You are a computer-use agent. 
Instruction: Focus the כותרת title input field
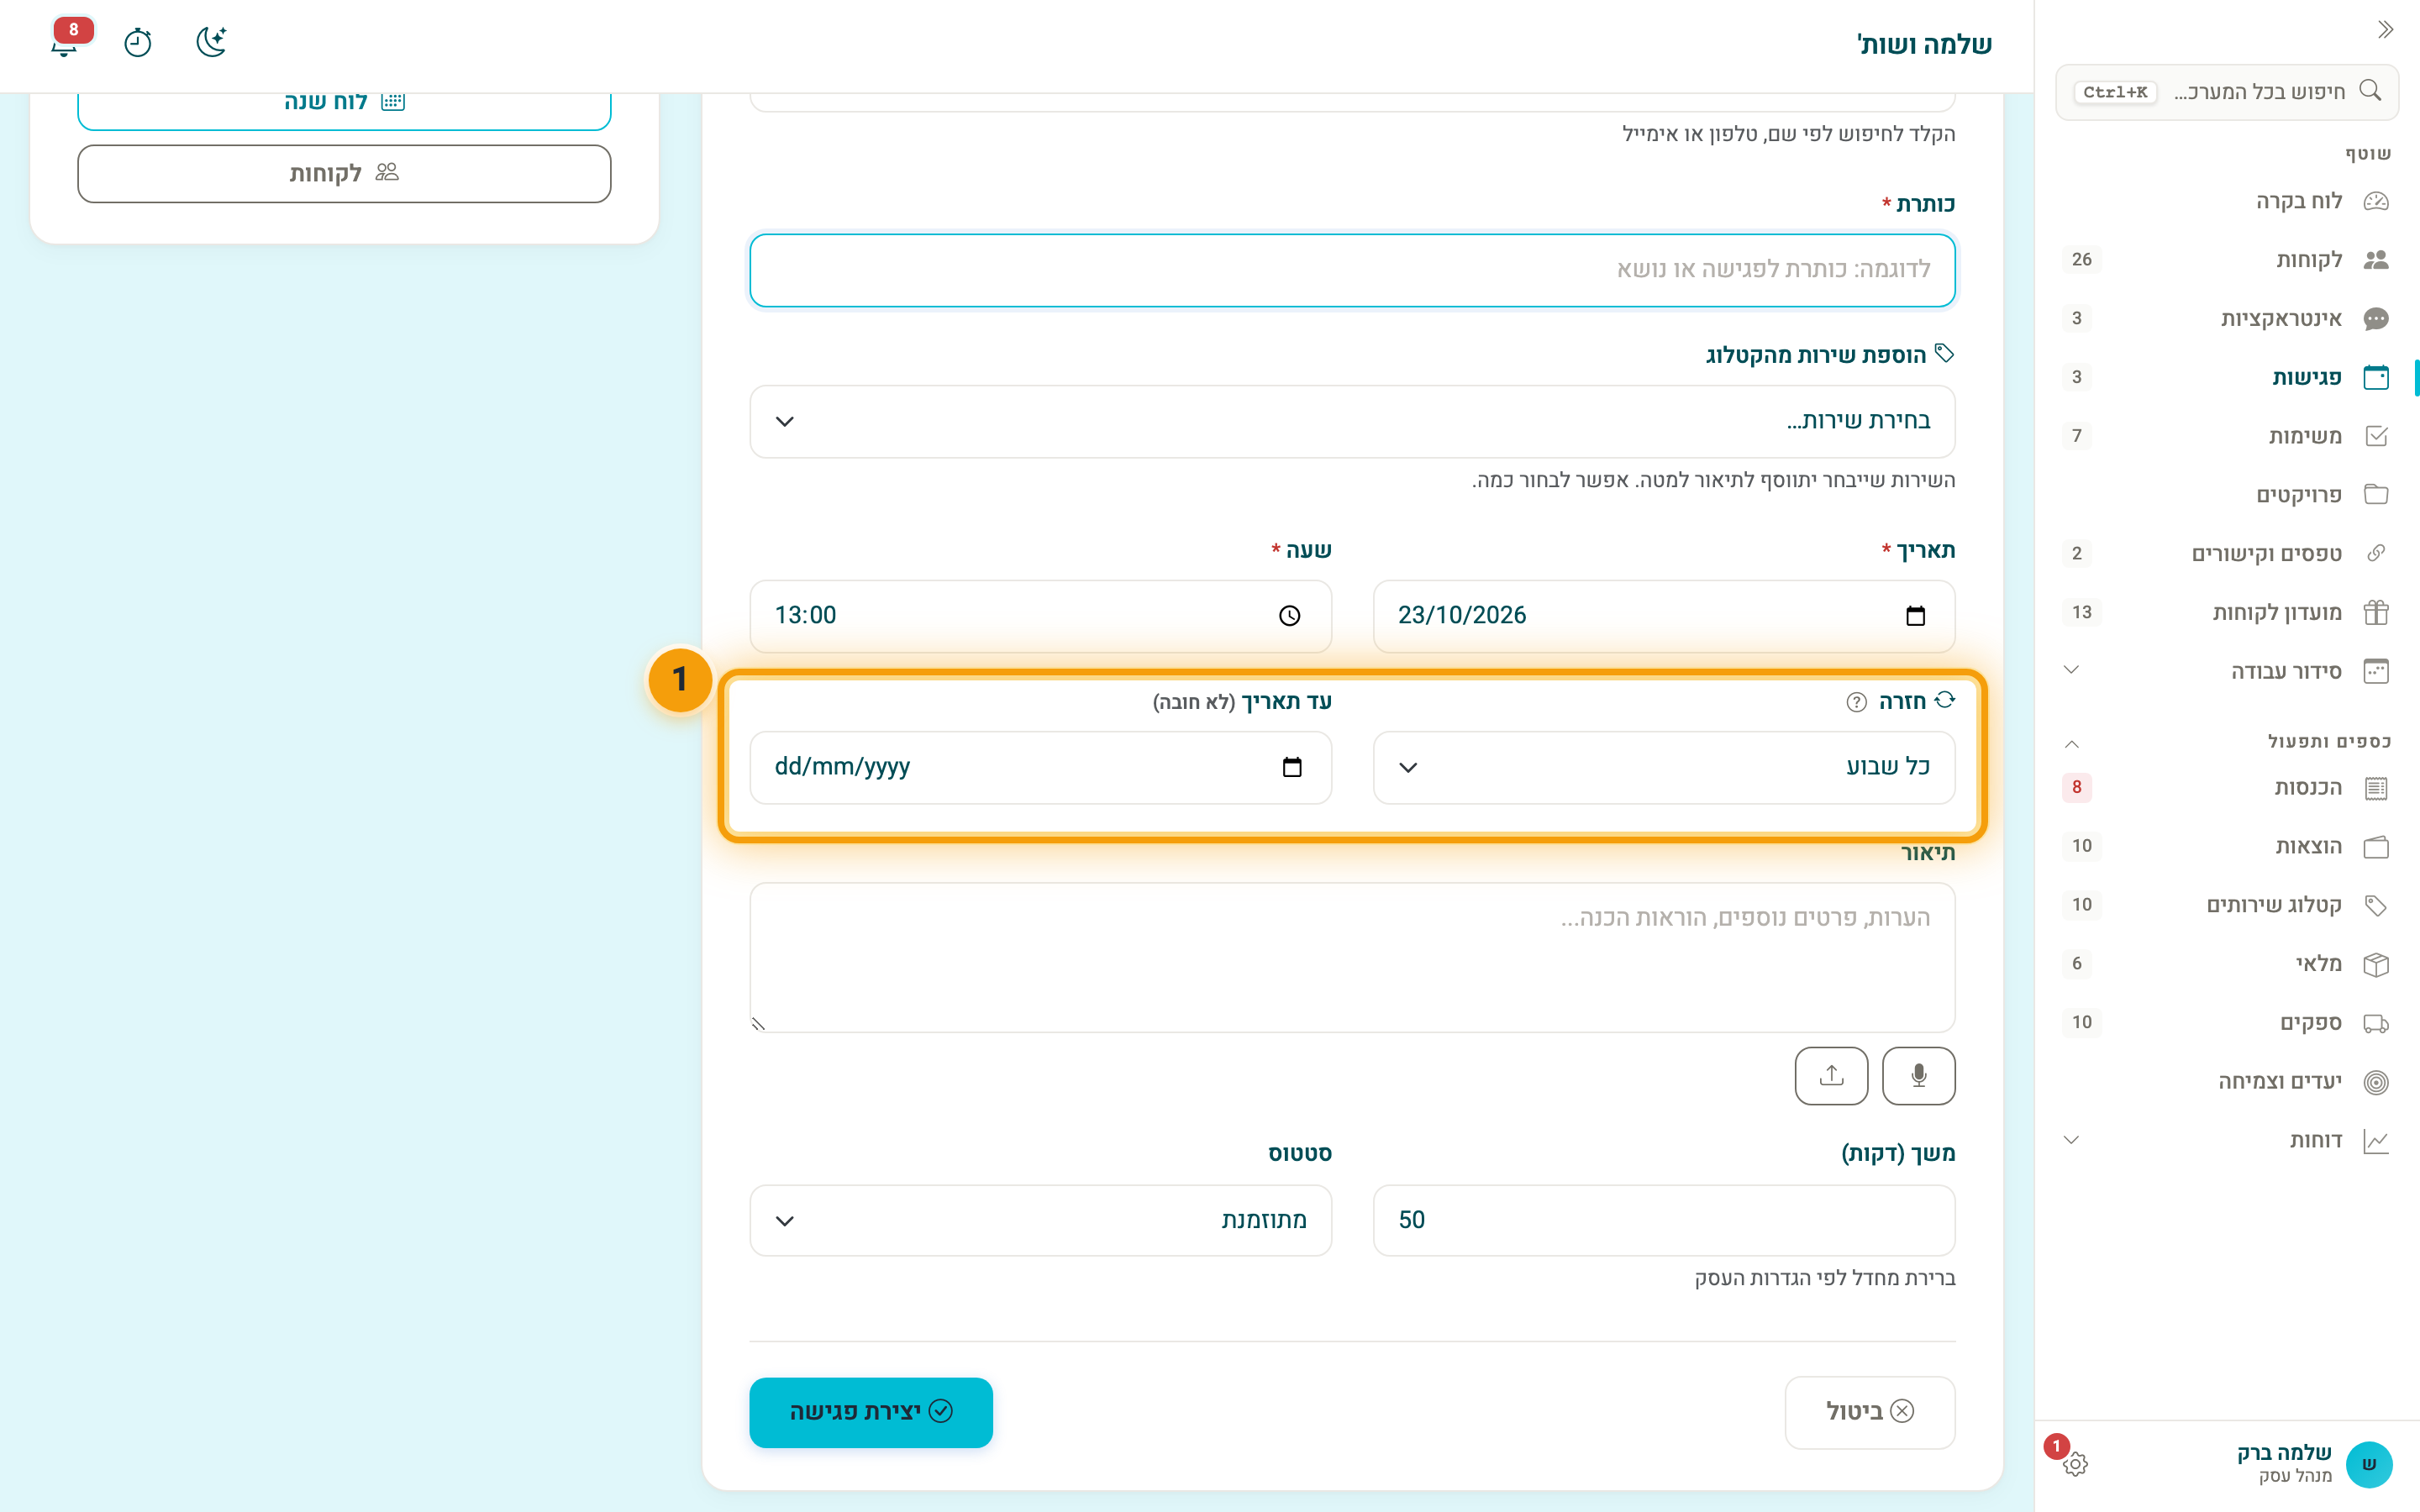coord(1352,270)
